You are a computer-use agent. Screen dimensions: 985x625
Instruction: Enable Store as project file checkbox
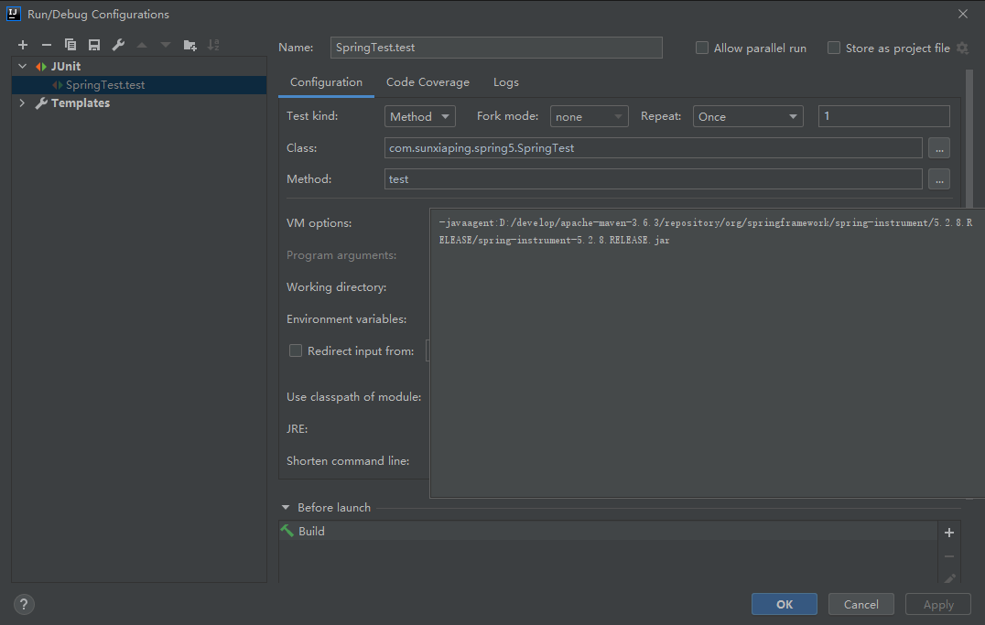point(834,48)
